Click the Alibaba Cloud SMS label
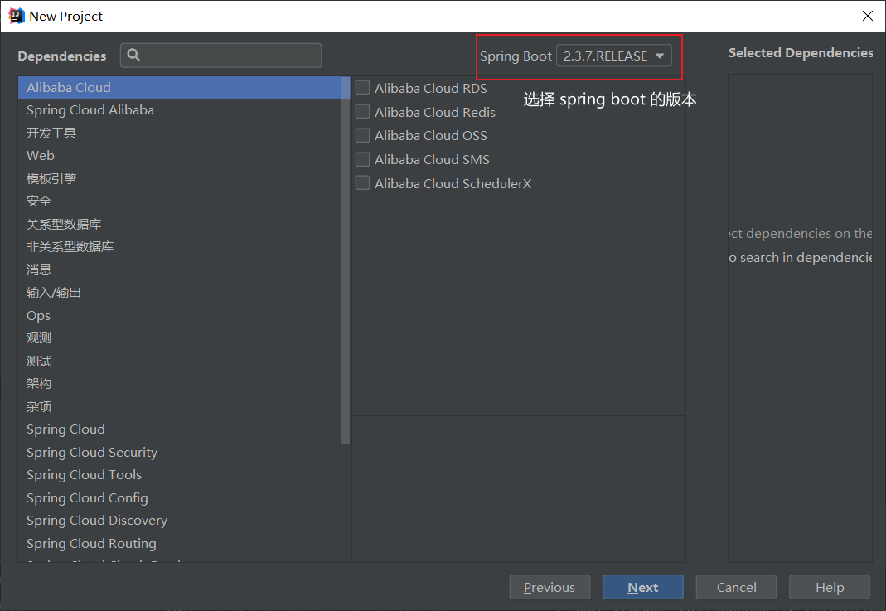This screenshot has width=886, height=611. click(x=433, y=159)
